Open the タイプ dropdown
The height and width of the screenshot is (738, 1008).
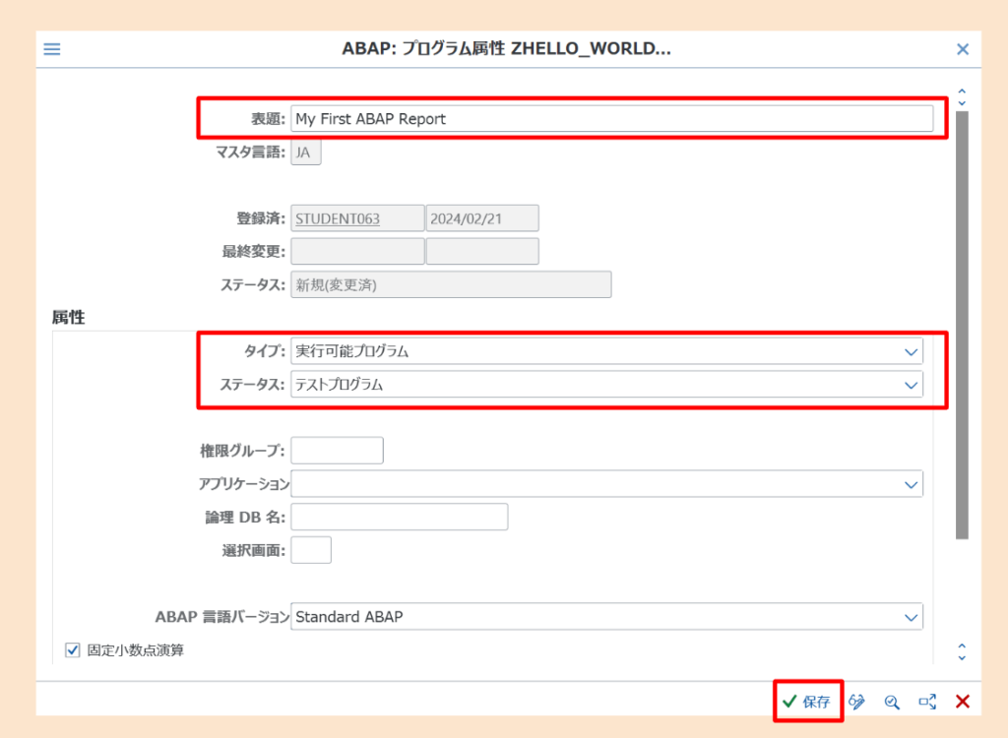coord(911,351)
